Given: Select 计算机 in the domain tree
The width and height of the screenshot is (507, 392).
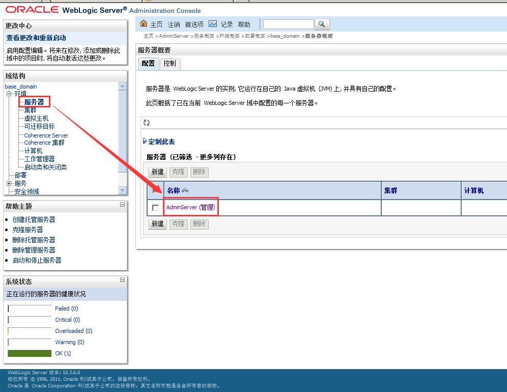Looking at the screenshot, I should click(x=33, y=151).
